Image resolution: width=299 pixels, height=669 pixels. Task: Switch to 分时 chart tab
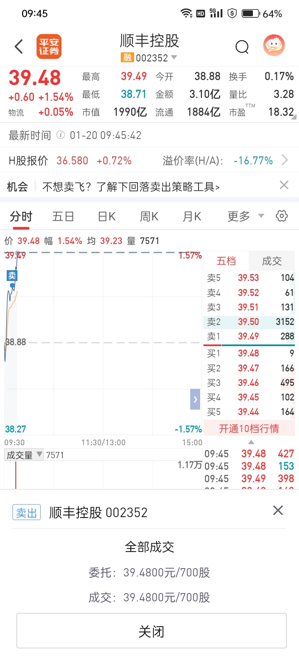21,216
